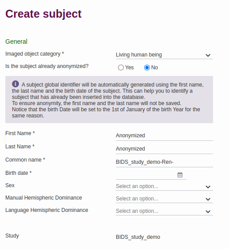Viewport: 229px width, 249px height.
Task: Click the 'Is the subject already anonymized?' label
Action: coord(47,66)
